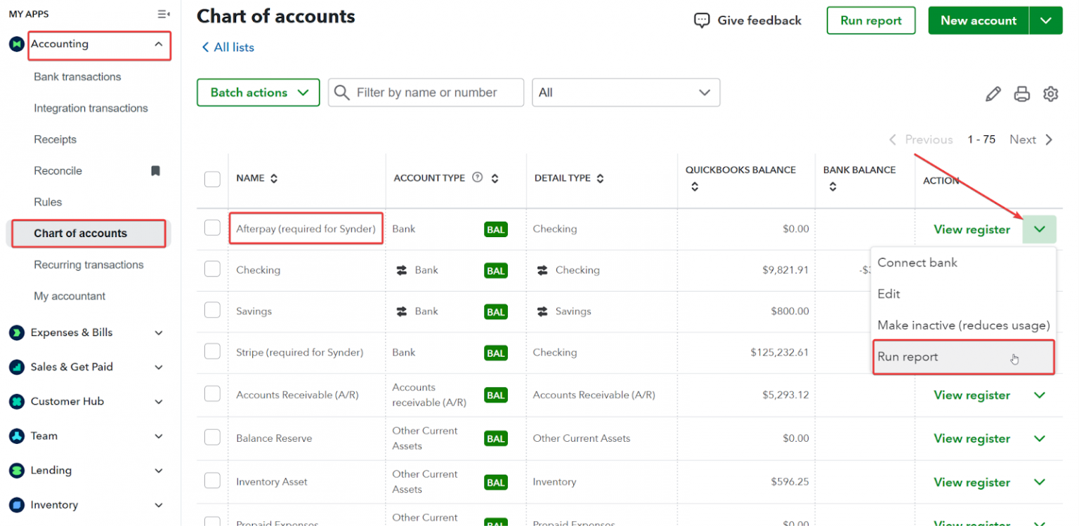Screen dimensions: 1079x526
Task: Select the checkbox on the Checking row
Action: 212,270
